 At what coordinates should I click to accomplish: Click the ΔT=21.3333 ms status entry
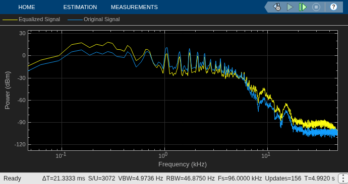(64, 178)
